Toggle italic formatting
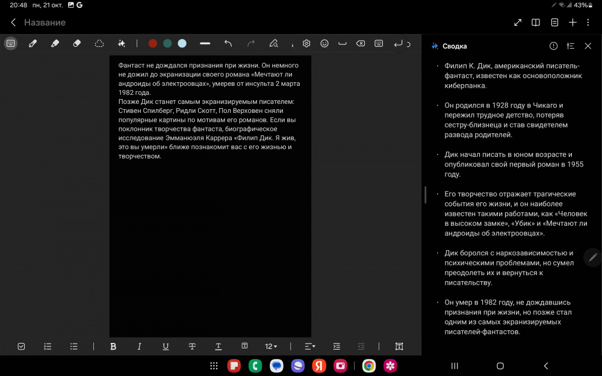602x376 pixels. (139, 346)
